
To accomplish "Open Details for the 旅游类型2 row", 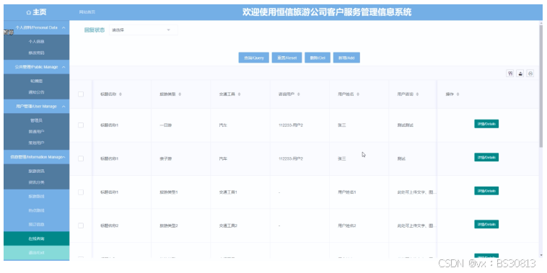I will 486,224.
